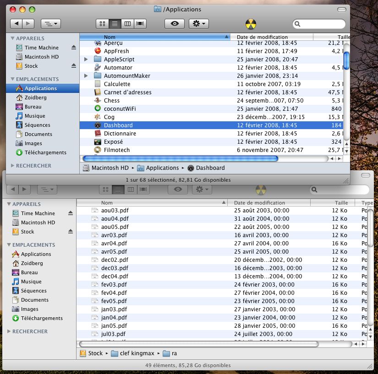Select the Exposé application icon
Viewport: 378px width, 374px height.
click(x=98, y=141)
